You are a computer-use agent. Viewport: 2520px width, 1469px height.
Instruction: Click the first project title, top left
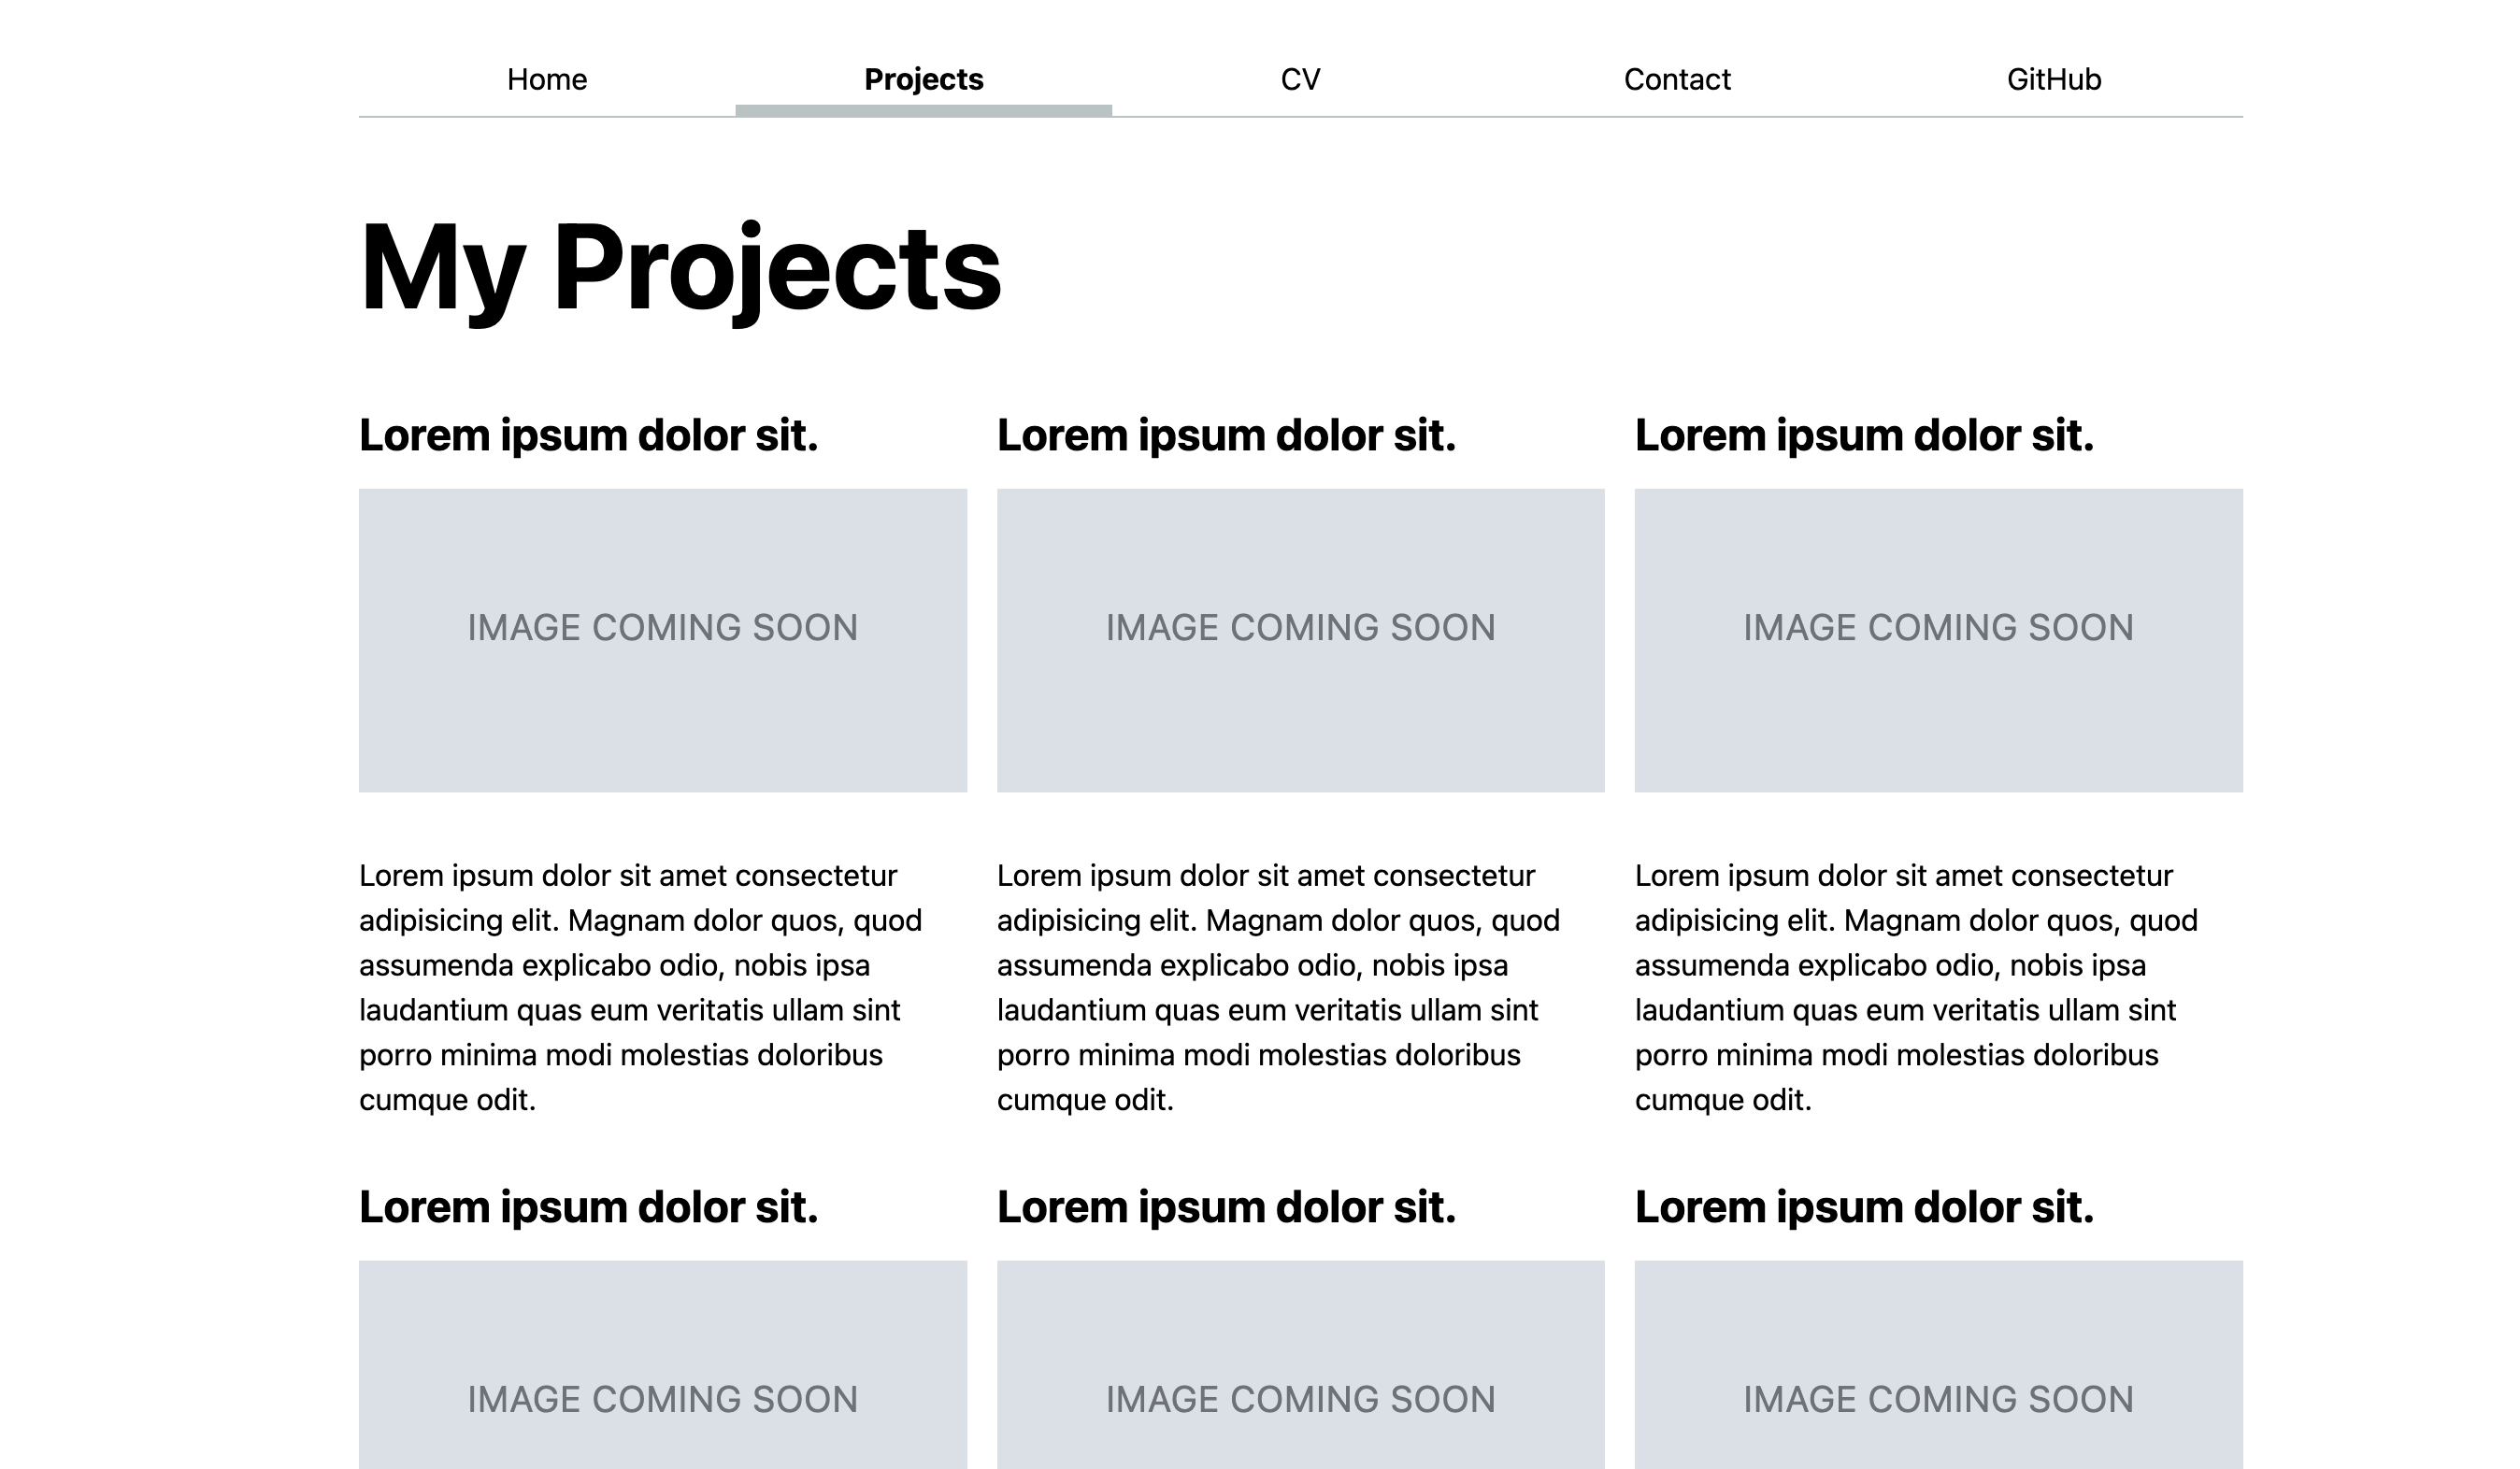(x=588, y=436)
